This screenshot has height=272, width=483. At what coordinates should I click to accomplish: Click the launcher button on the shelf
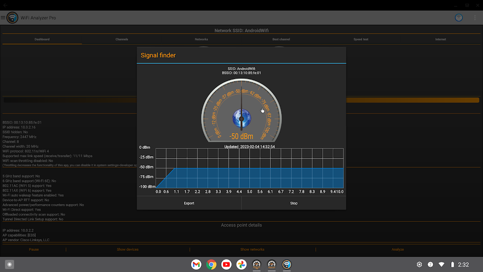pyautogui.click(x=9, y=265)
